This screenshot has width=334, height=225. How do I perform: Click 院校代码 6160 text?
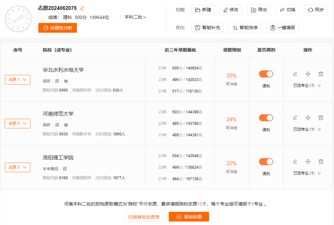[x=55, y=178]
